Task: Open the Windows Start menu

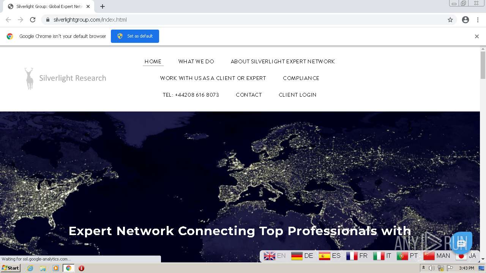Action: pyautogui.click(x=10, y=268)
